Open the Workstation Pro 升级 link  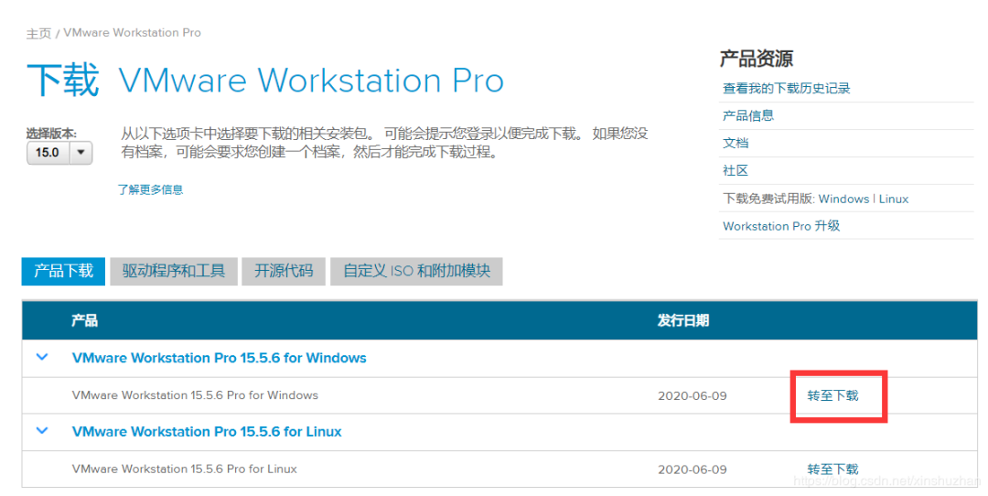(781, 226)
